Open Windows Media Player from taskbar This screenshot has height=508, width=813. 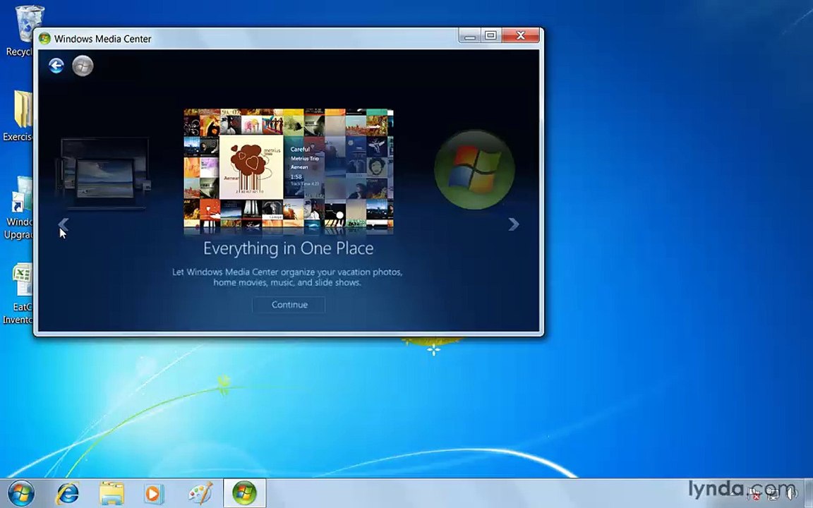coord(153,493)
